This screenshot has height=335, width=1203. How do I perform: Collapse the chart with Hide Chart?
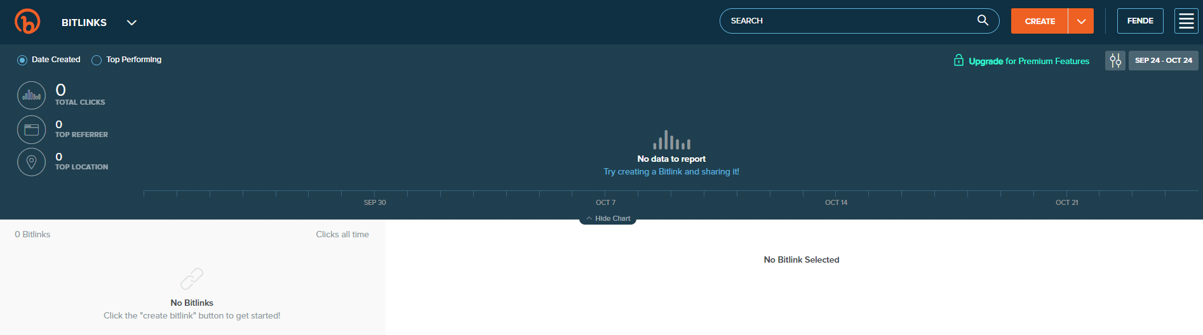click(x=608, y=218)
